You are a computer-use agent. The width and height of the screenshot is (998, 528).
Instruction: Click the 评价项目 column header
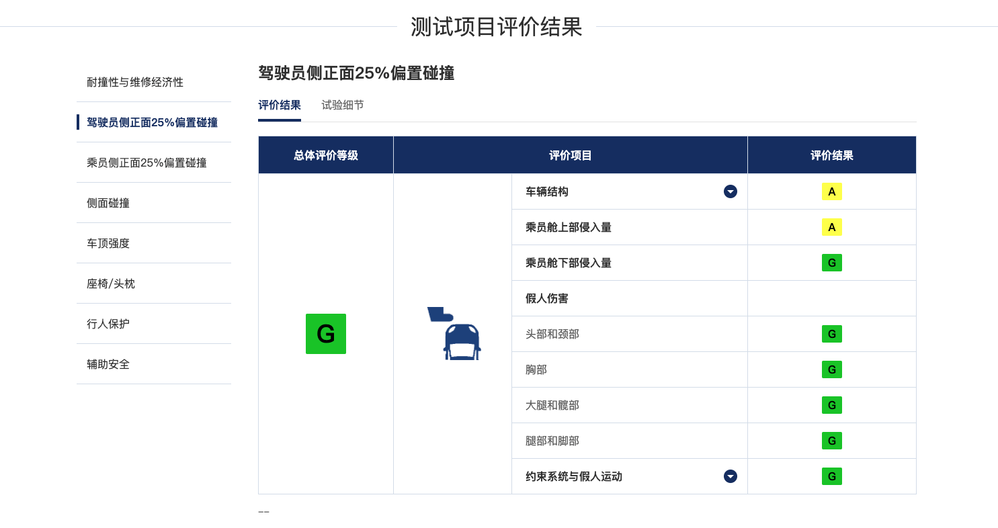[571, 155]
